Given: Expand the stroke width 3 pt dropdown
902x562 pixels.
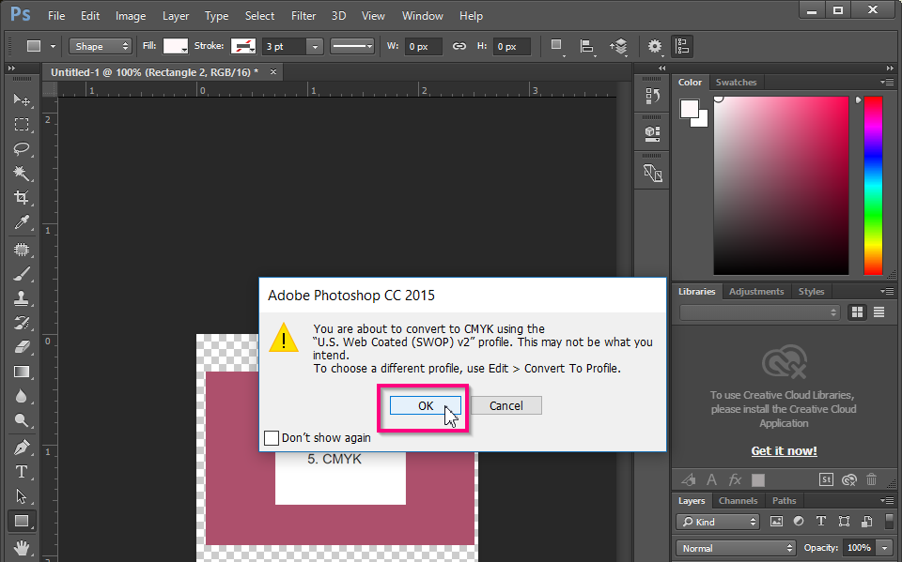Looking at the screenshot, I should tap(315, 46).
